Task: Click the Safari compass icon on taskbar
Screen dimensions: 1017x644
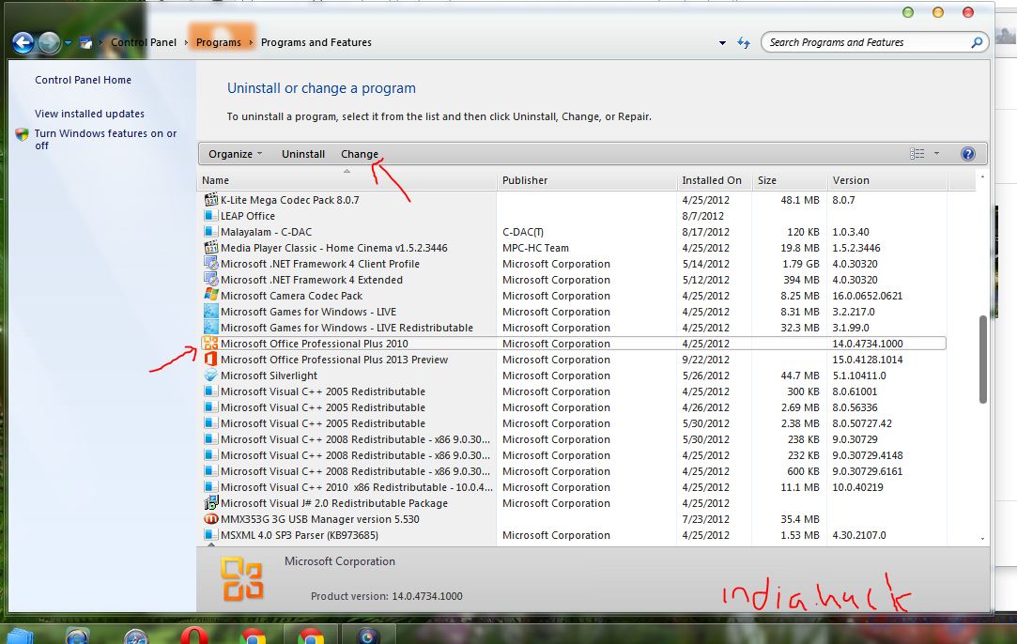Action: [136, 636]
